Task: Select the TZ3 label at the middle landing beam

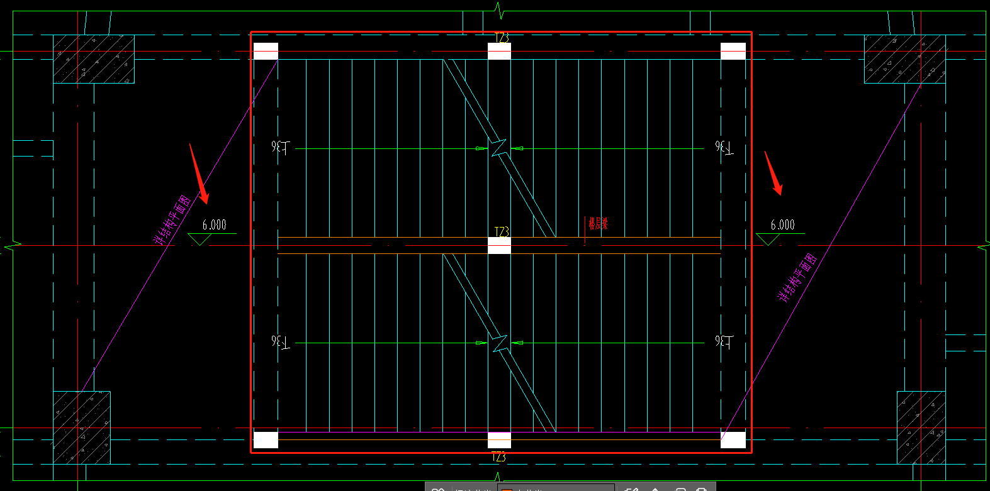Action: tap(501, 232)
